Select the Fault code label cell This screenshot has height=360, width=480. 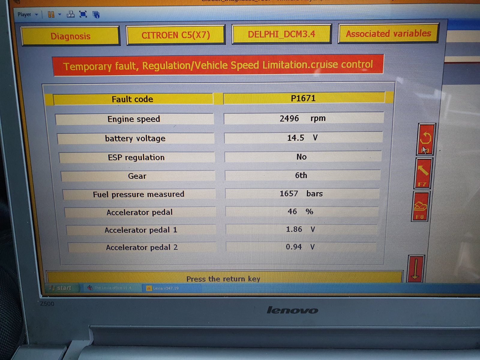click(133, 99)
